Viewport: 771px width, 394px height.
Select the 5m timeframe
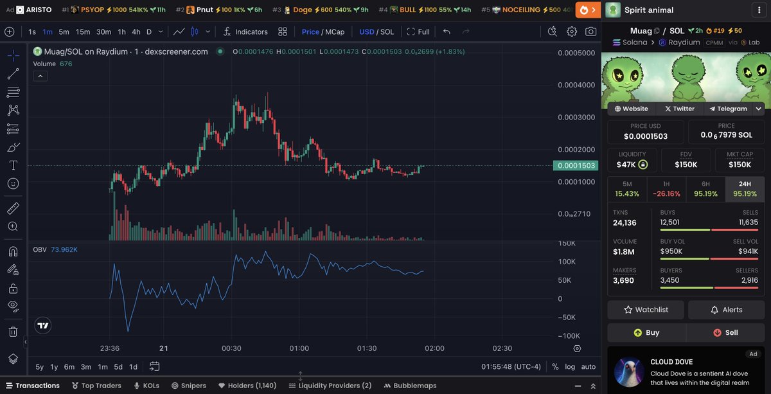pos(64,31)
